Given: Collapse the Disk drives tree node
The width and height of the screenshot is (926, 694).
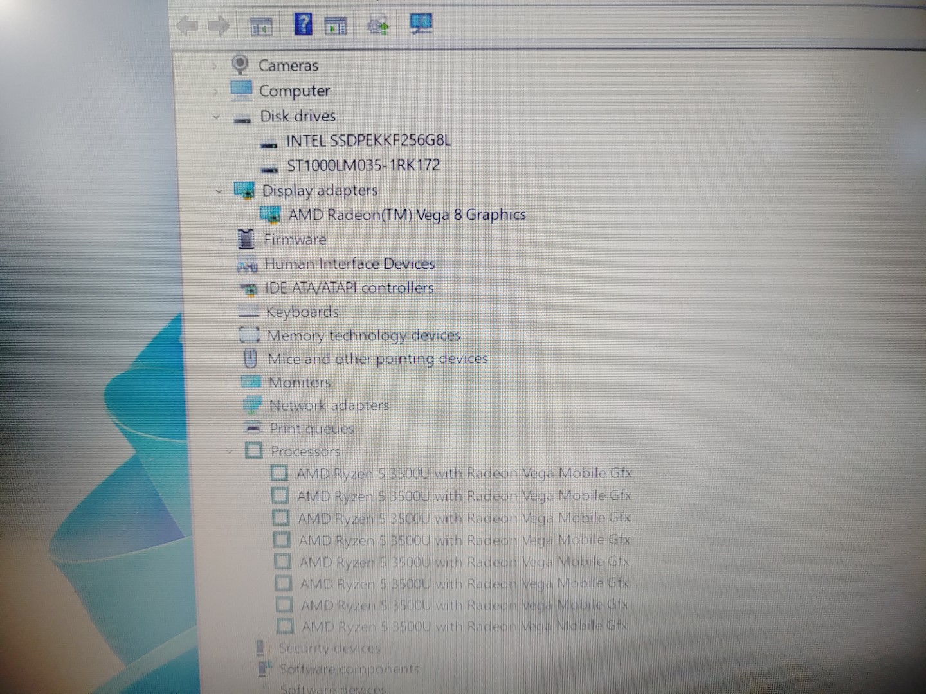Looking at the screenshot, I should tap(217, 117).
